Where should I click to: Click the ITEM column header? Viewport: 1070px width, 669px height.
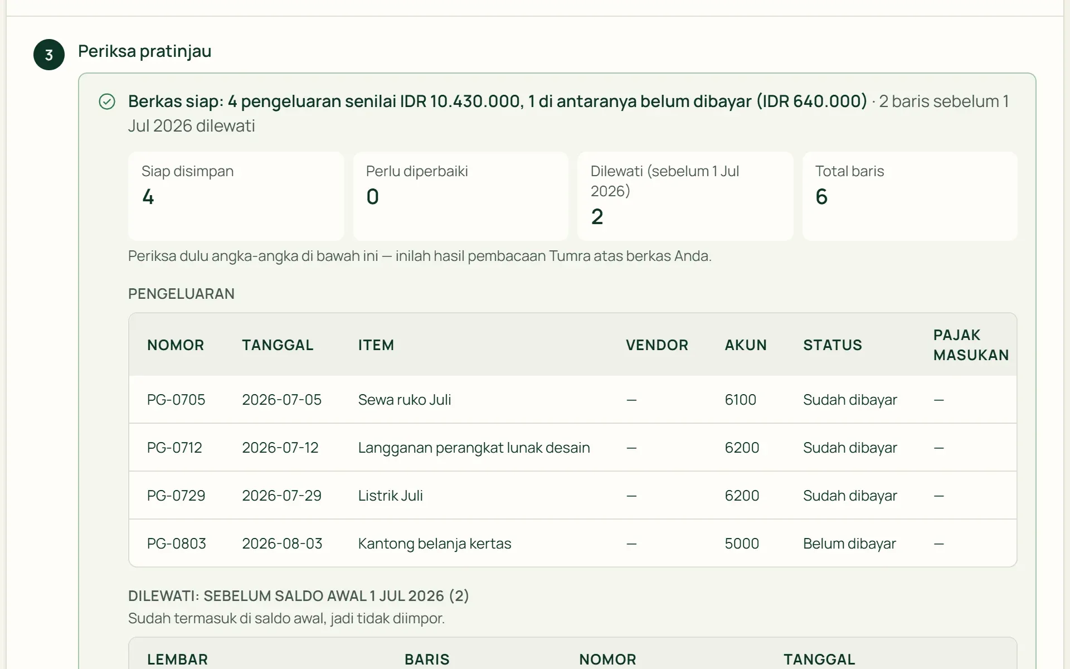pyautogui.click(x=376, y=345)
